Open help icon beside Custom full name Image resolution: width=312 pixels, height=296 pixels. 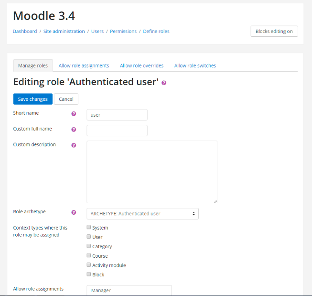[74, 130]
